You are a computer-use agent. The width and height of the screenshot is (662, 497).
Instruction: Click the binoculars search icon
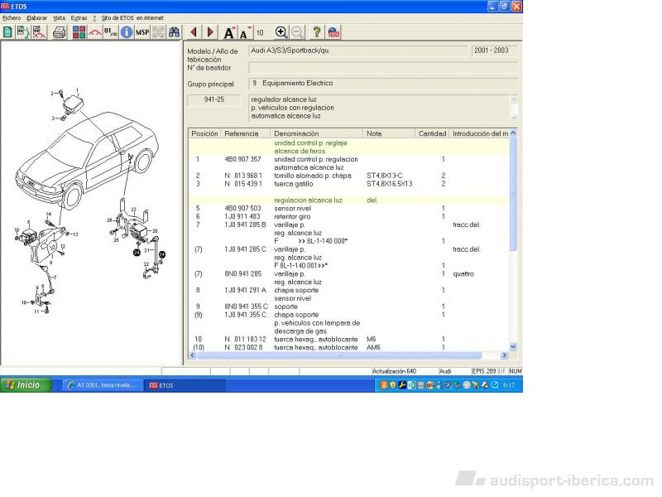click(x=174, y=32)
